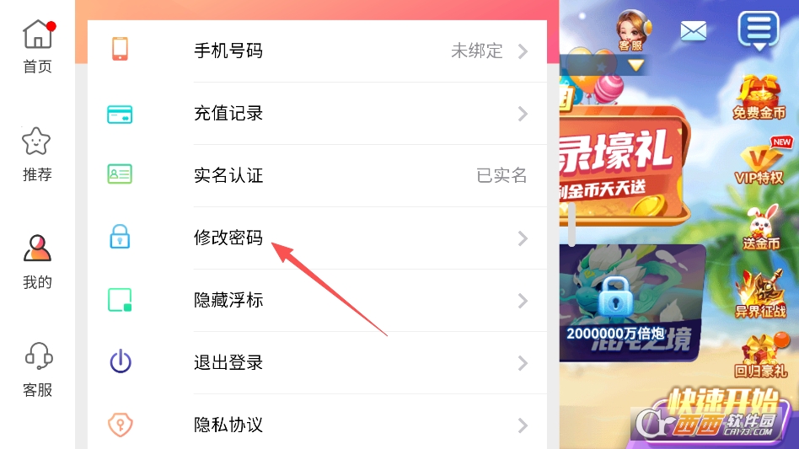Claim the 免费金币 treasure chest
The height and width of the screenshot is (449, 799).
(x=759, y=97)
